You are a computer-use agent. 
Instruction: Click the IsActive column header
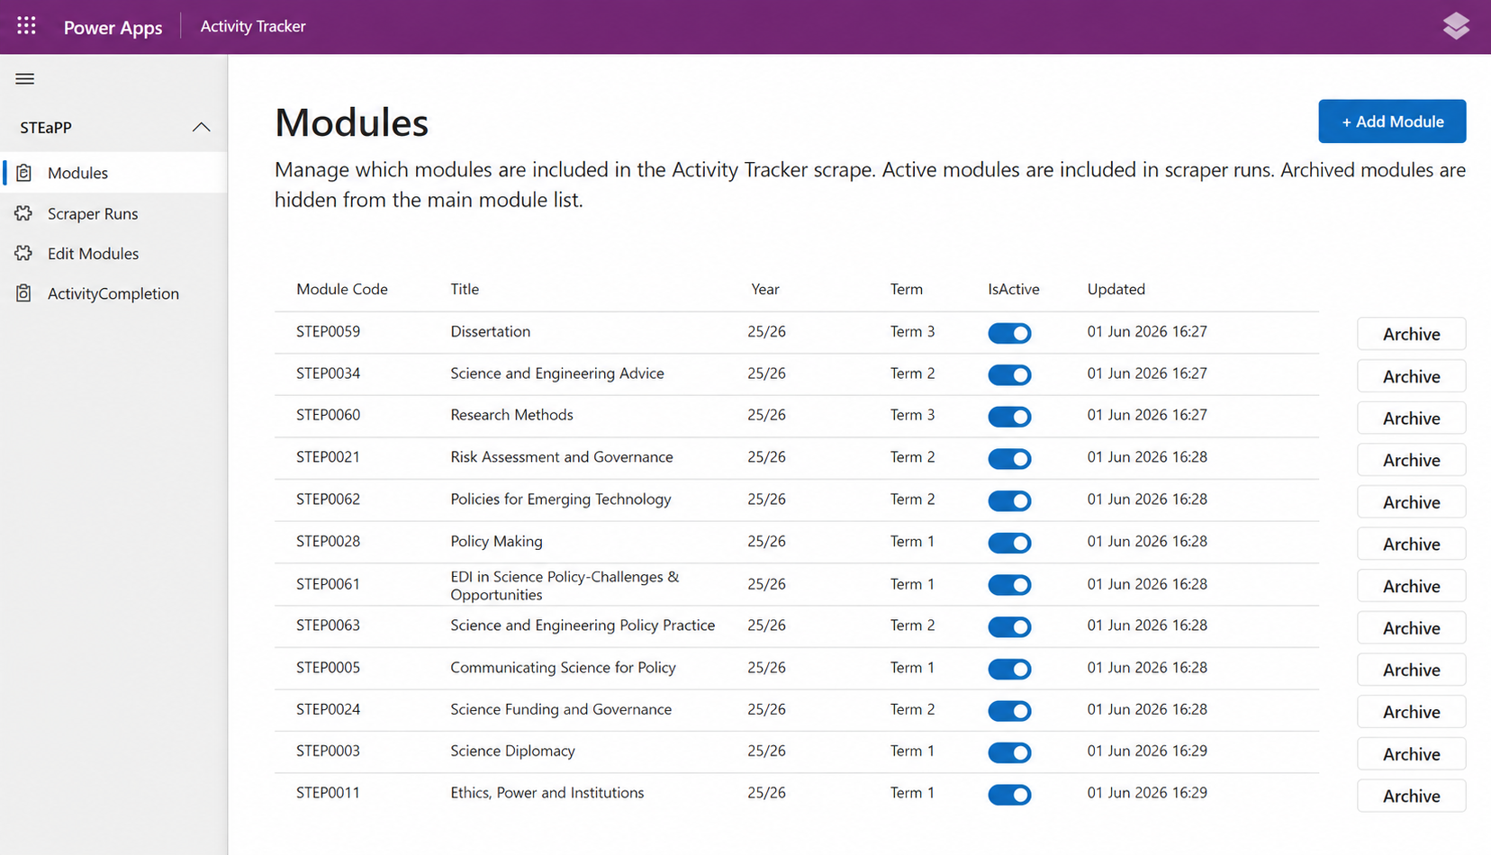[x=1014, y=289]
